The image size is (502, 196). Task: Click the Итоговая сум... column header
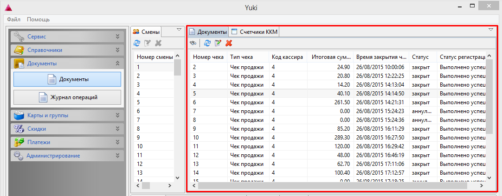coord(330,57)
